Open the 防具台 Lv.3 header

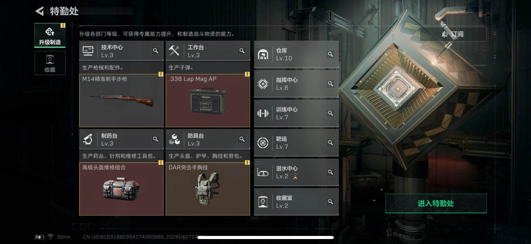pos(208,139)
